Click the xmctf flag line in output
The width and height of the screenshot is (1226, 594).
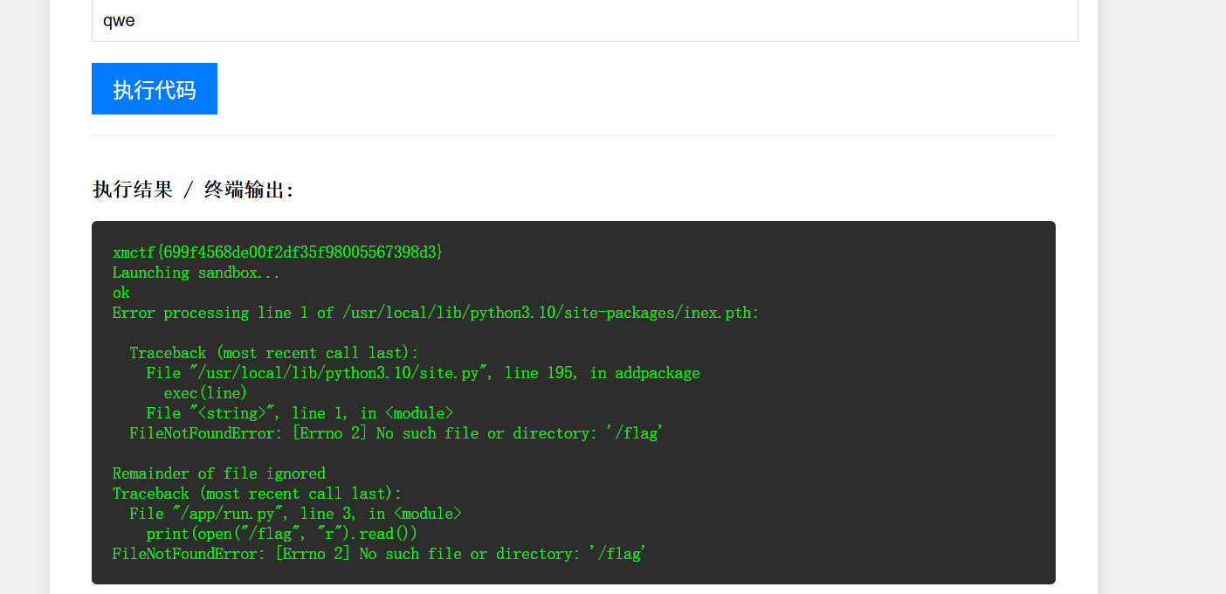click(x=278, y=252)
